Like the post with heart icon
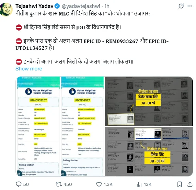The height and width of the screenshot is (190, 196). (99, 185)
